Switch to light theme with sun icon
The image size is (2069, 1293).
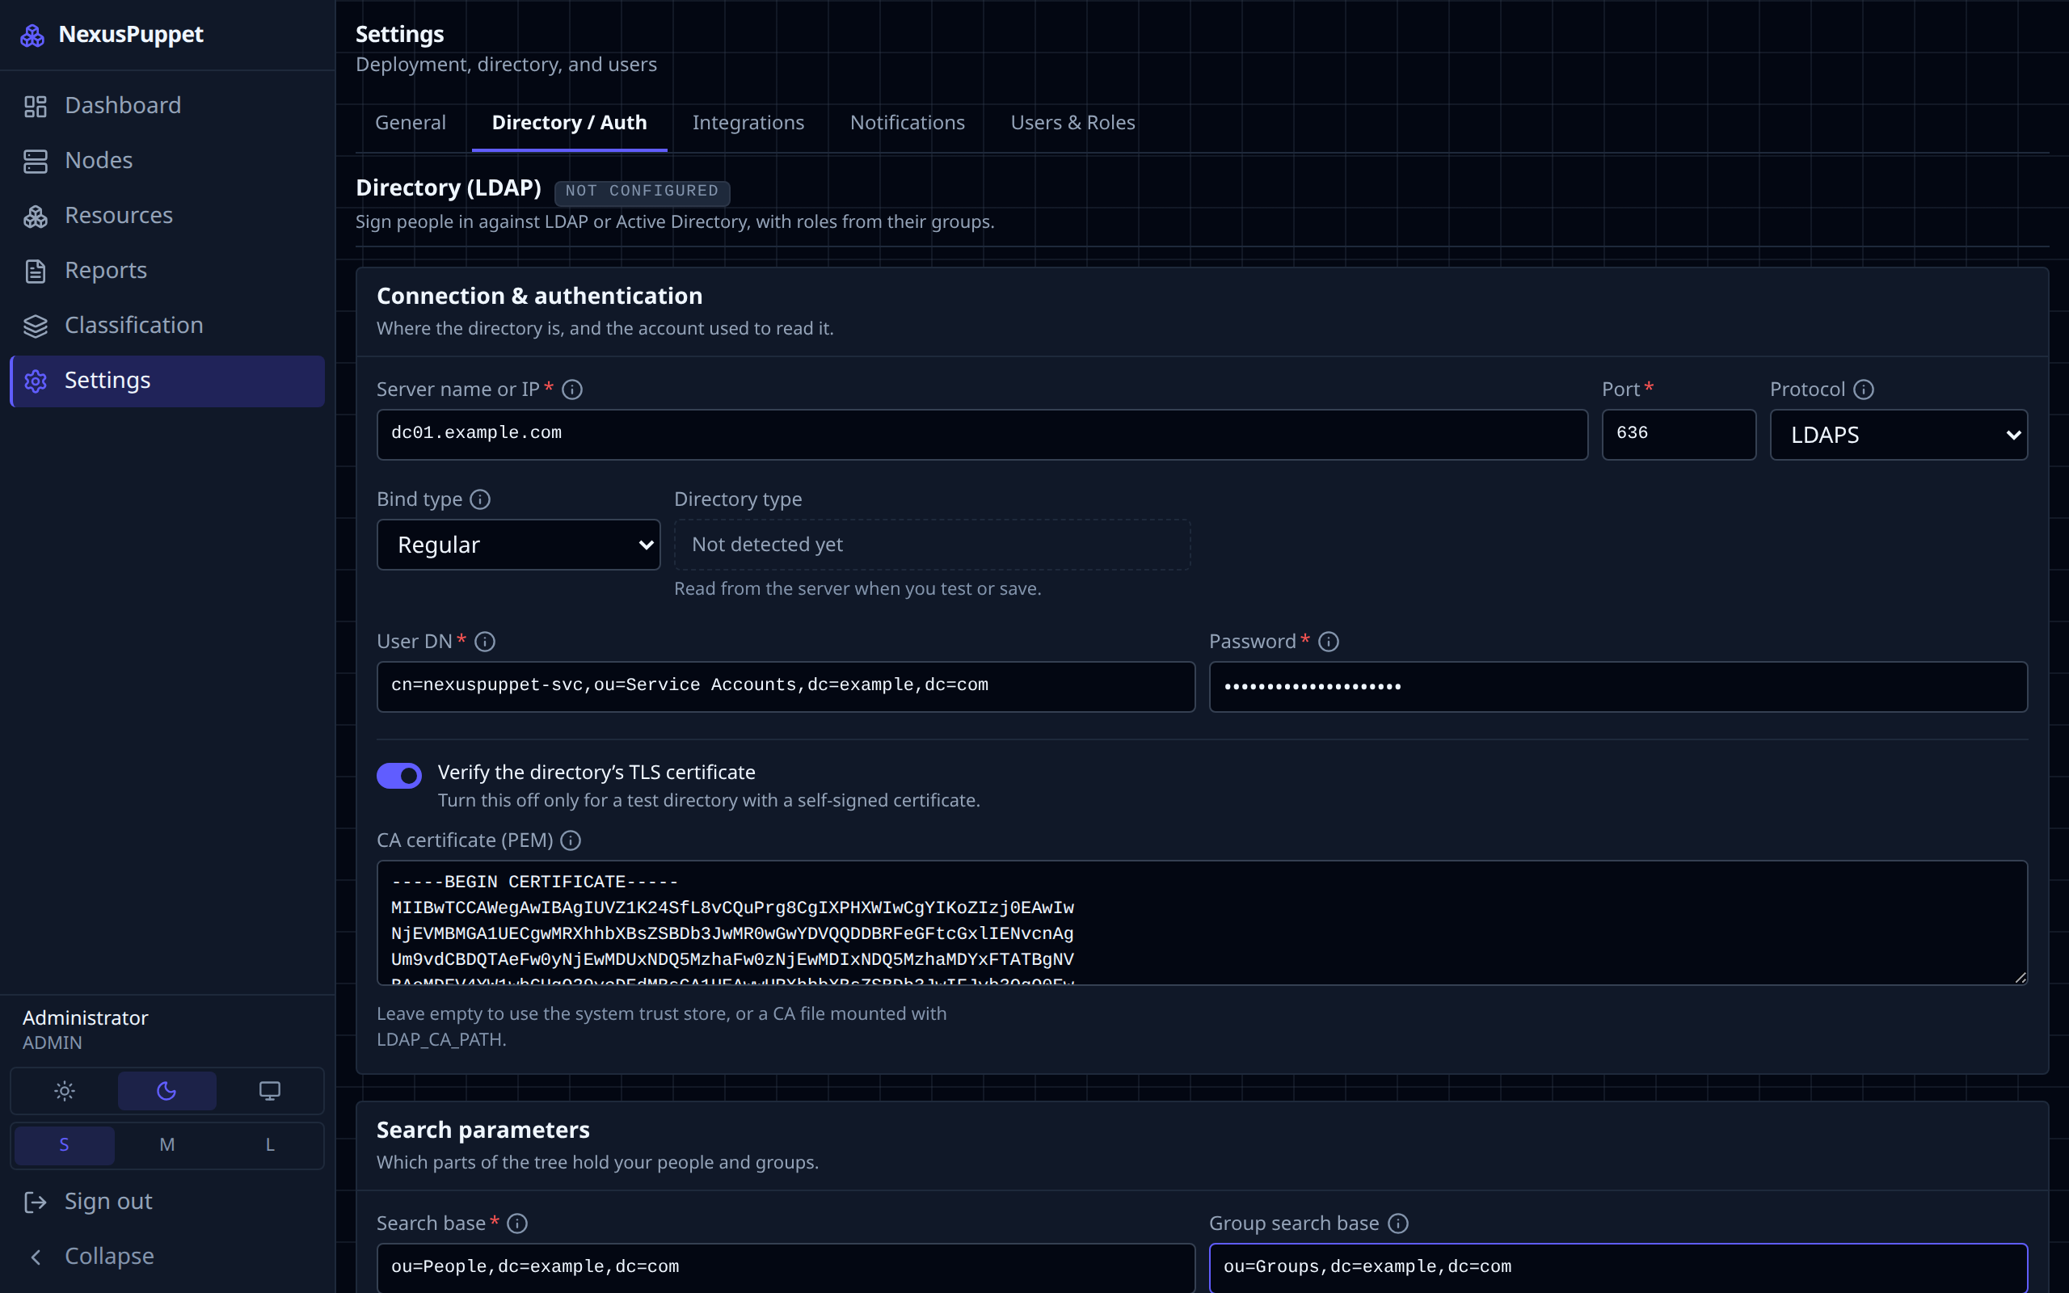tap(64, 1091)
